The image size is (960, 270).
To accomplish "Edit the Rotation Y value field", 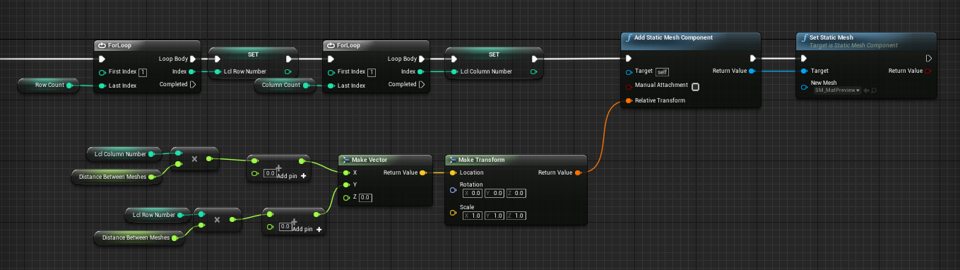I will [x=494, y=194].
